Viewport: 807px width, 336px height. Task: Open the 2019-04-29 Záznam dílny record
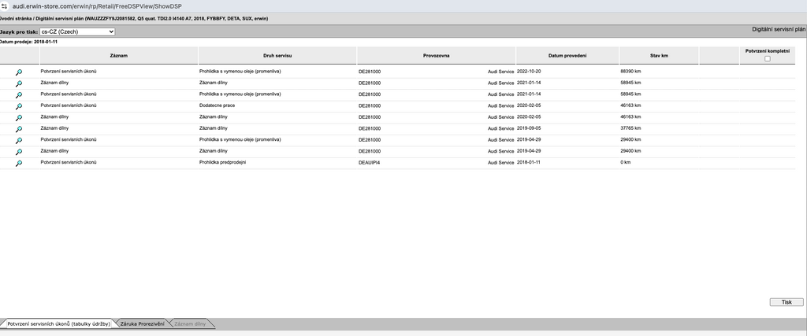(18, 151)
